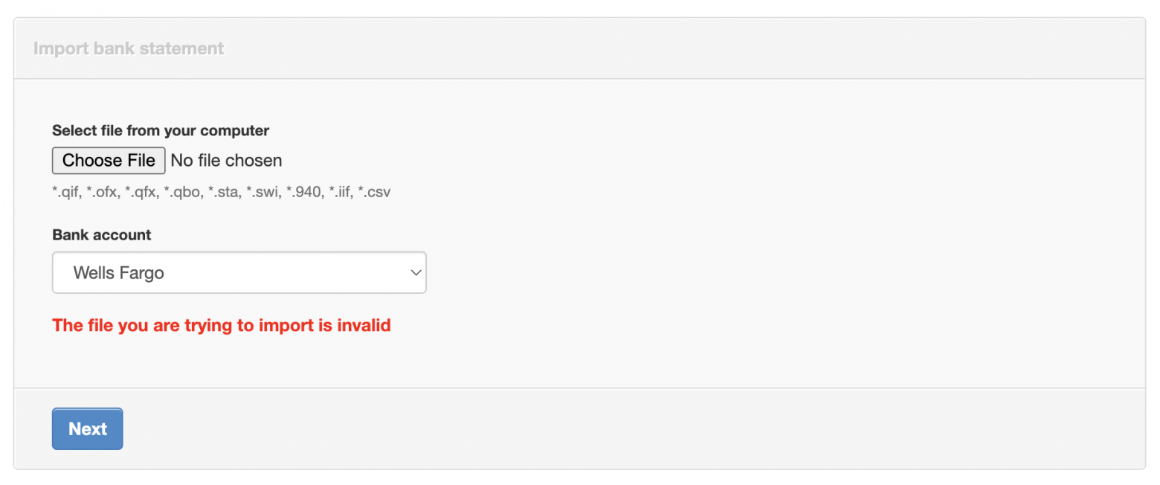This screenshot has width=1160, height=485.
Task: Click the Wells Fargo selected option text
Action: click(118, 272)
